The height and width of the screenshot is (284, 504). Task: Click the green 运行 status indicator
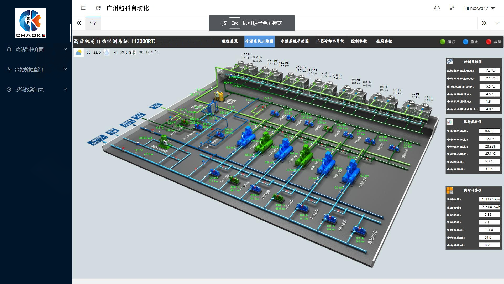tap(443, 42)
